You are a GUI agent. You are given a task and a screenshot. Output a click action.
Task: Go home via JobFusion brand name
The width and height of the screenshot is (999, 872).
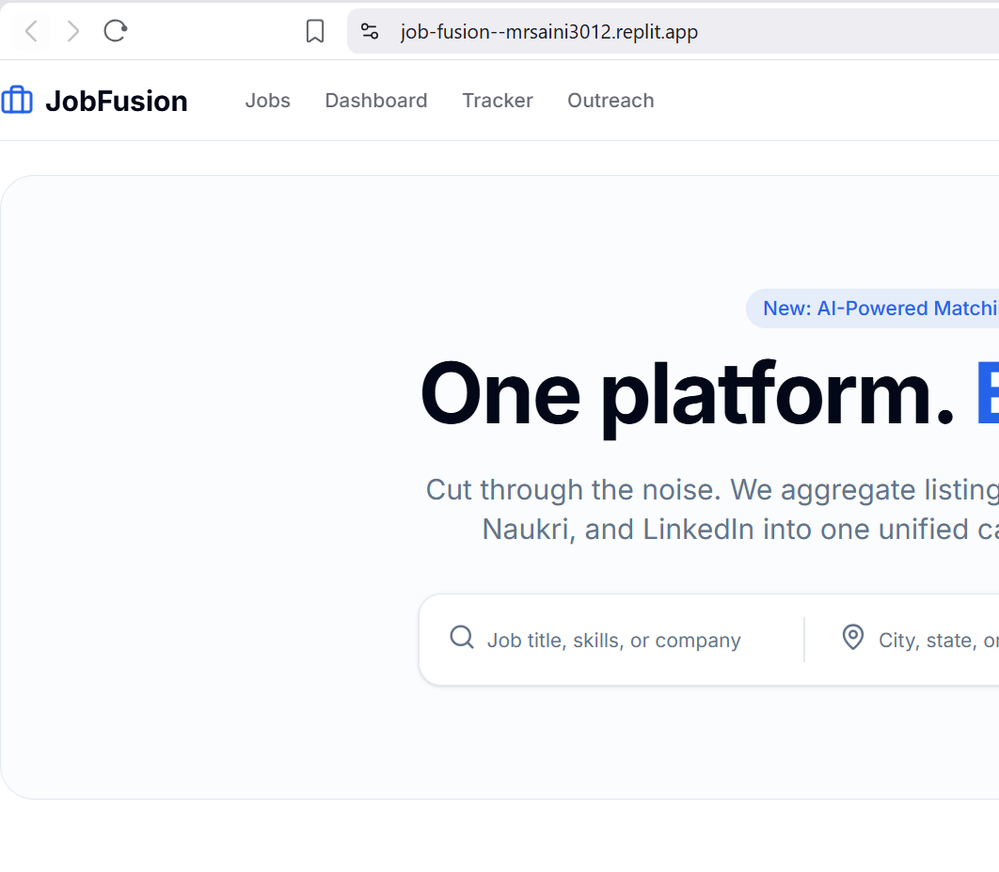coord(116,101)
